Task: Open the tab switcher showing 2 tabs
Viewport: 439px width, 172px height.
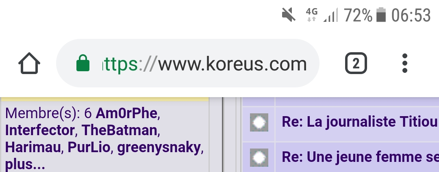Action: [x=356, y=64]
